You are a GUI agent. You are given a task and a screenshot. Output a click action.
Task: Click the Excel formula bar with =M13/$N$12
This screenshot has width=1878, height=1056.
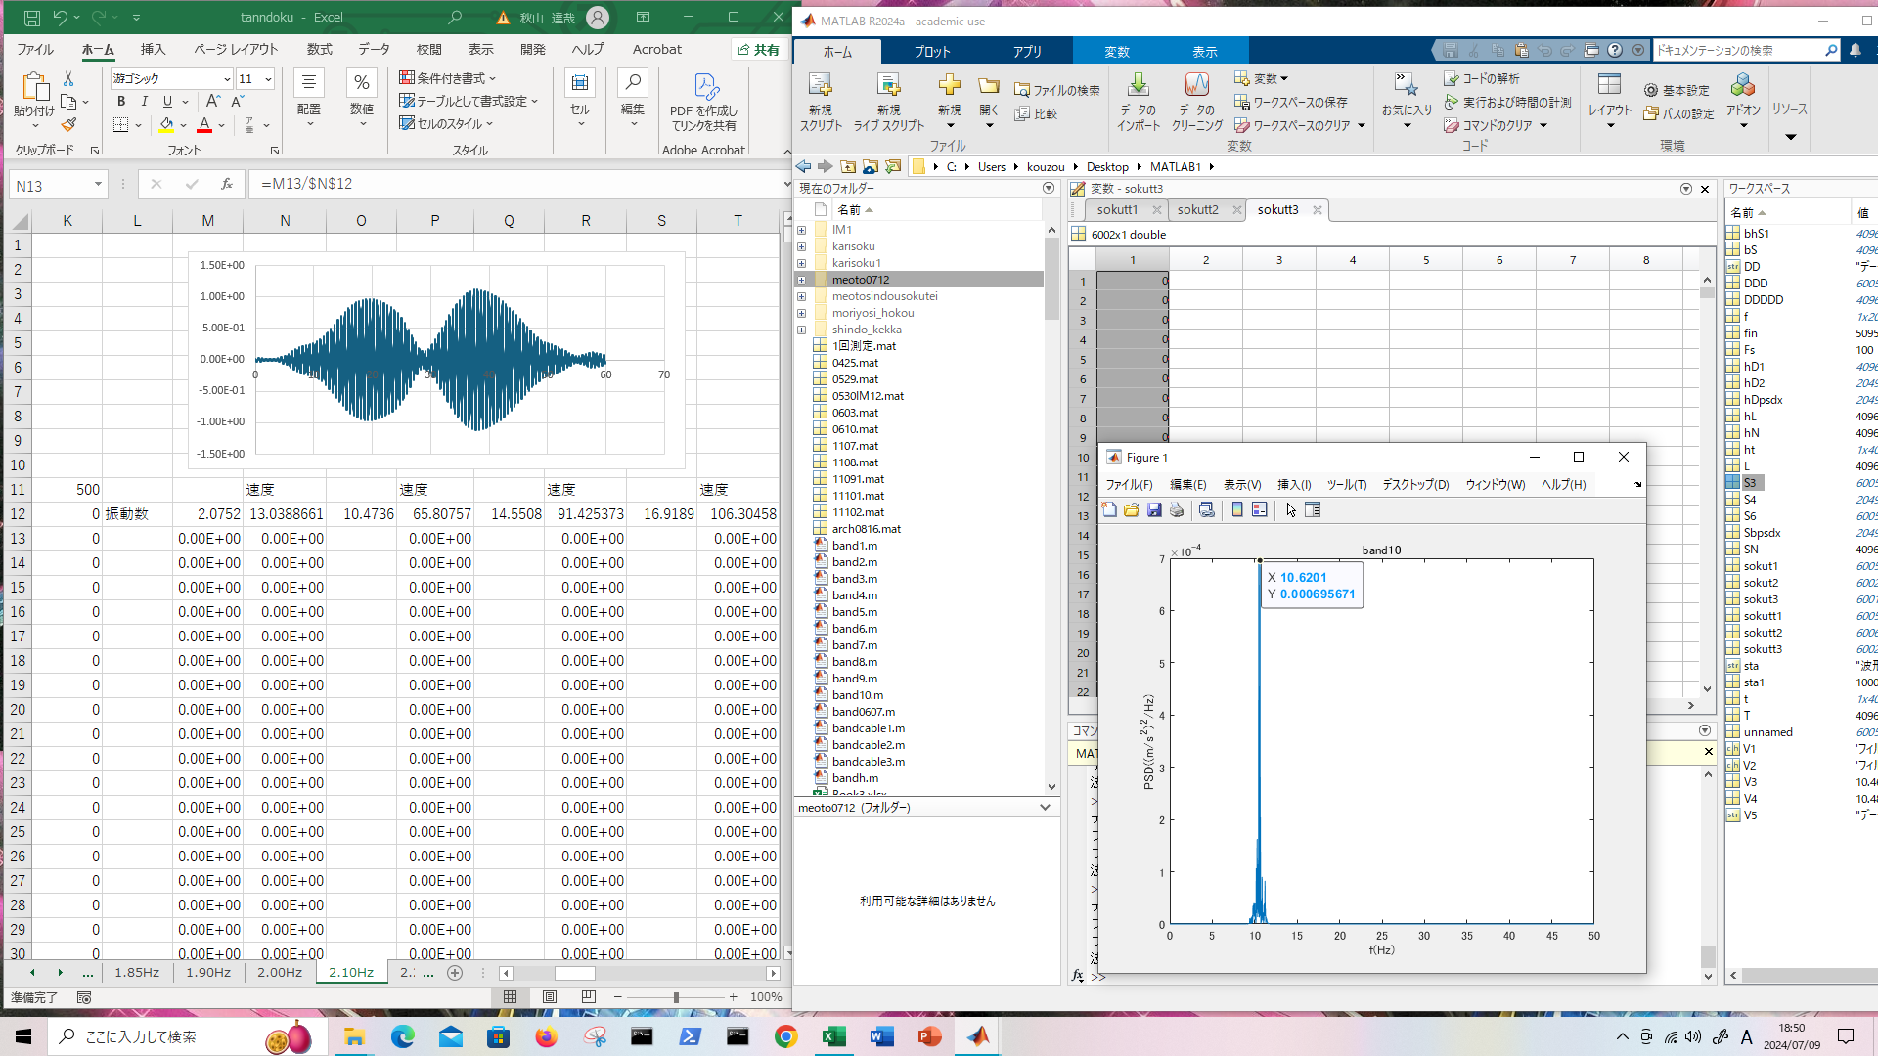tap(518, 184)
